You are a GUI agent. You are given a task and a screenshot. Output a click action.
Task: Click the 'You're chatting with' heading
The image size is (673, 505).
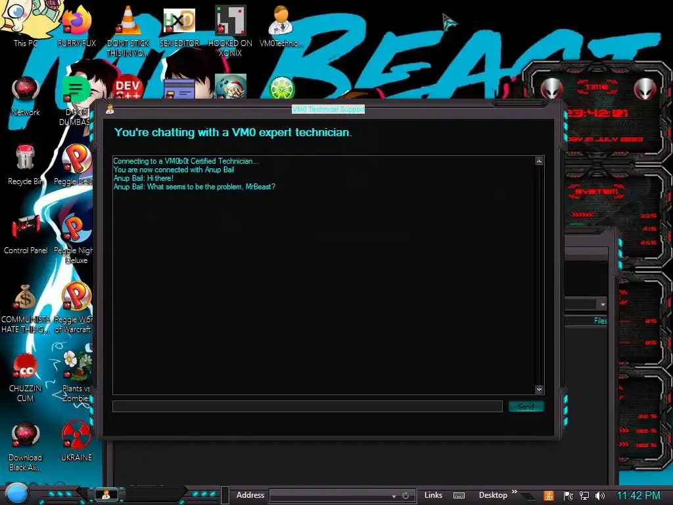(x=233, y=132)
